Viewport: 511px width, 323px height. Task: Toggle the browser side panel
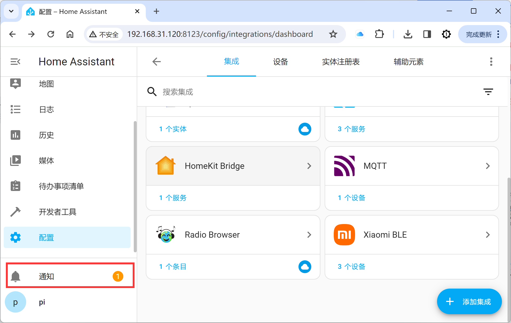click(427, 34)
